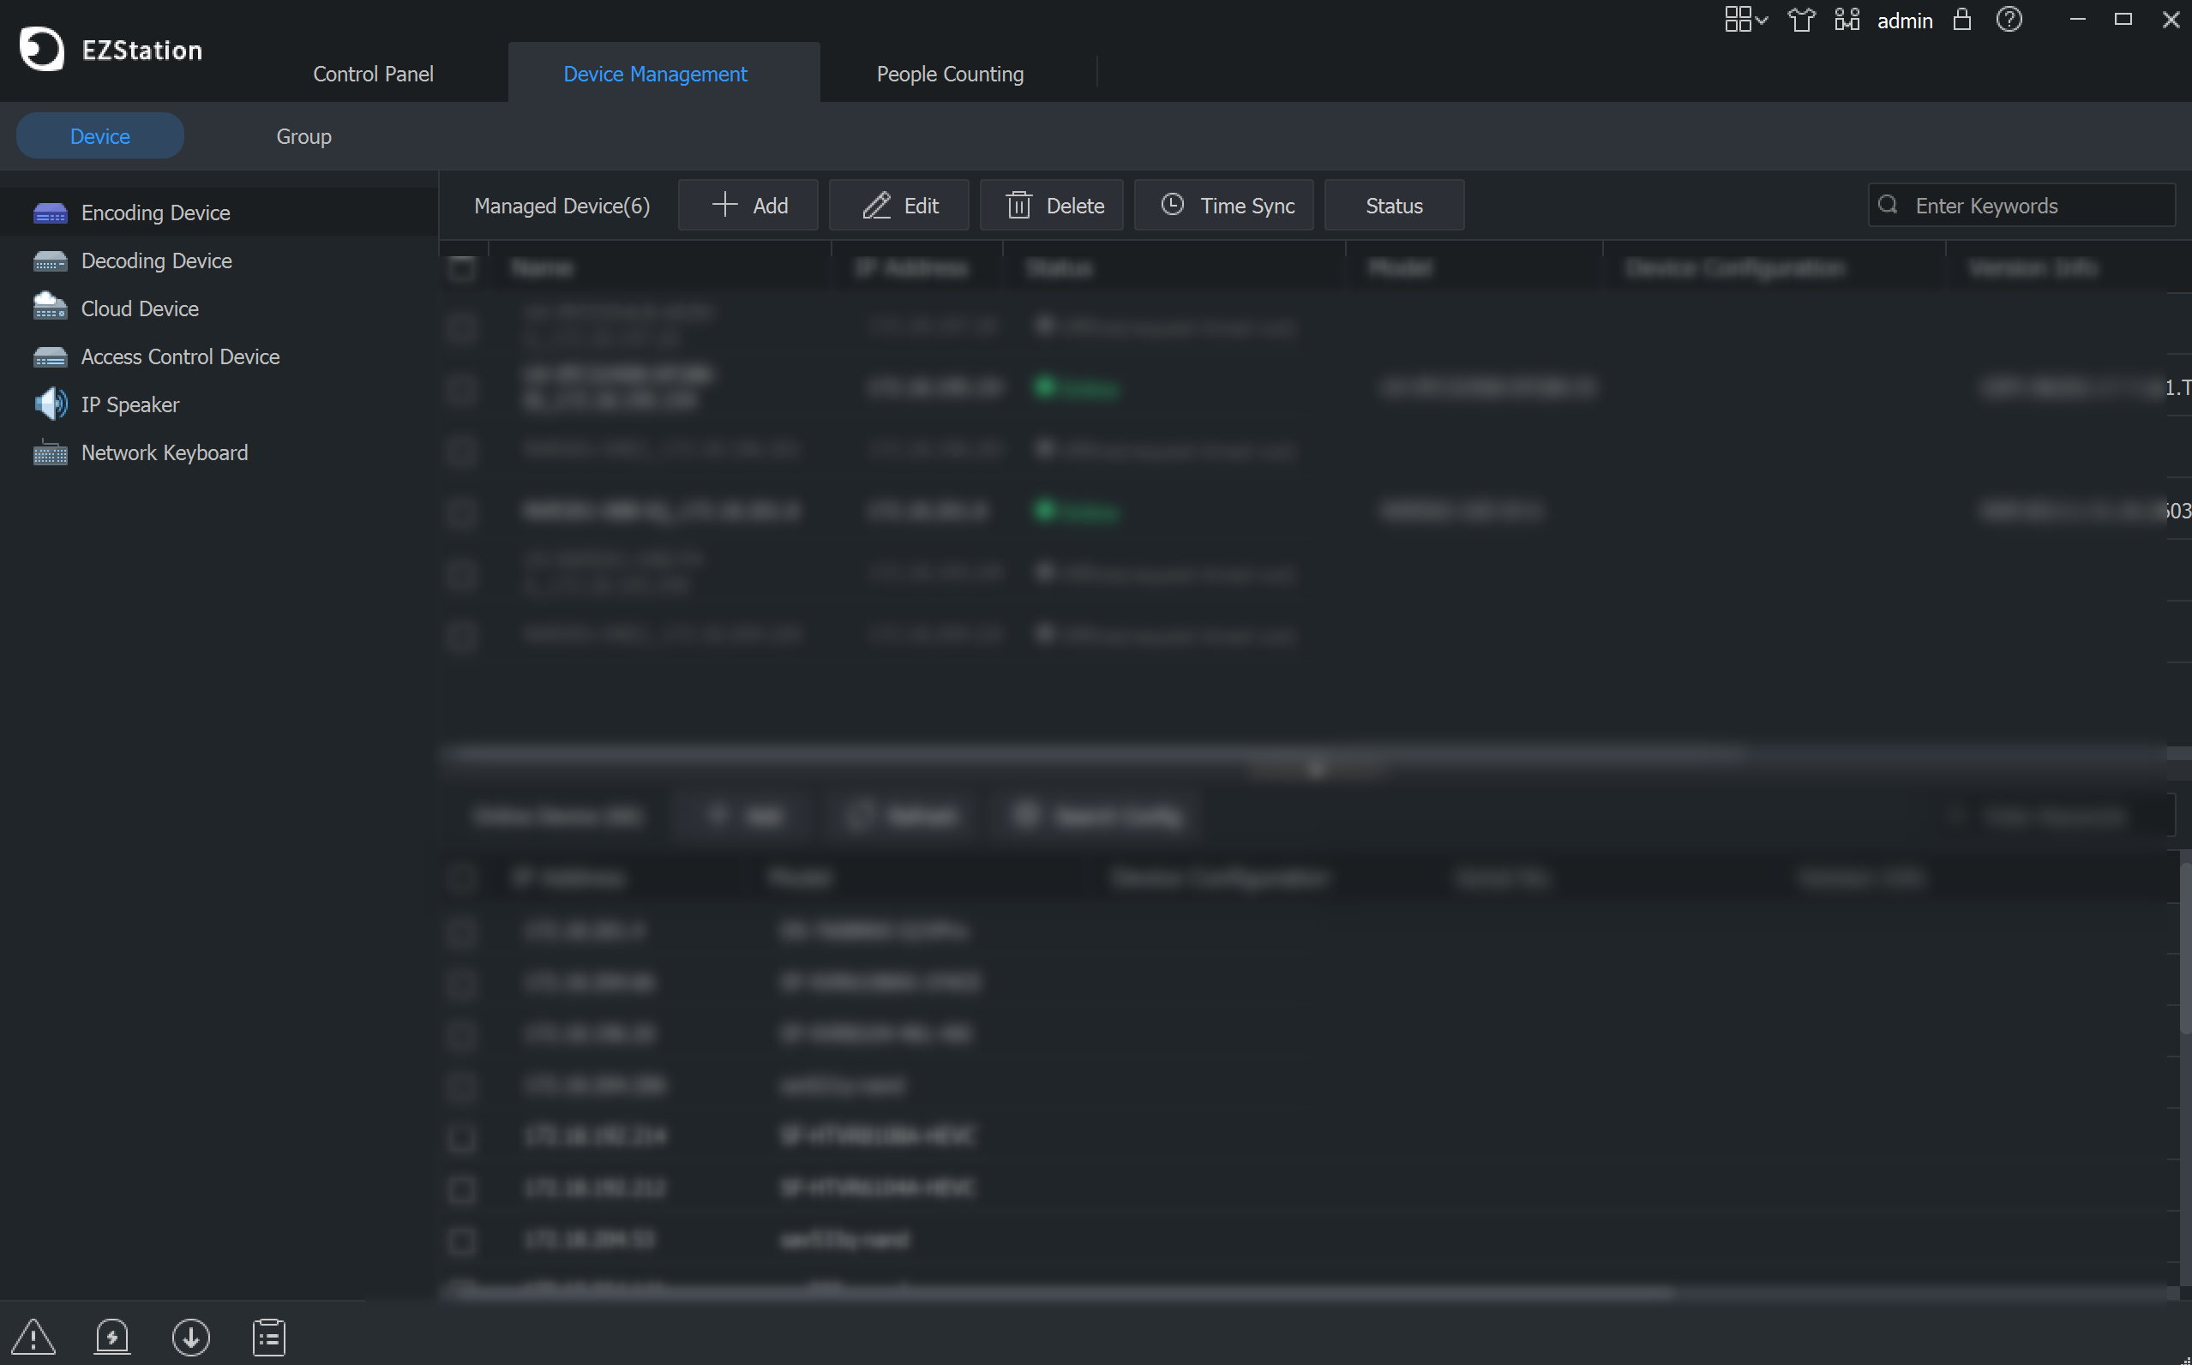Lock the client with the padlock icon
The height and width of the screenshot is (1365, 2192).
point(1961,20)
